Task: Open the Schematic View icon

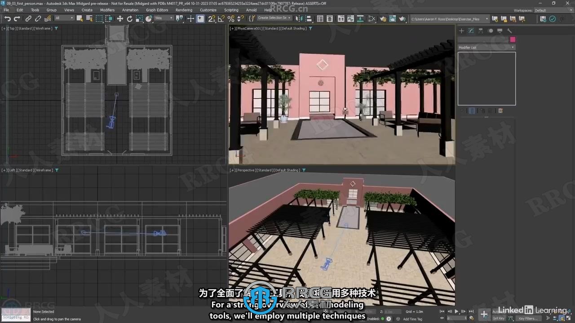Action: pyautogui.click(x=361, y=18)
